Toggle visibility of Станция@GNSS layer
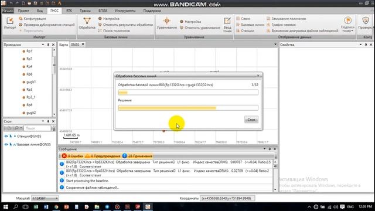375x211 pixels. pyautogui.click(x=6, y=136)
